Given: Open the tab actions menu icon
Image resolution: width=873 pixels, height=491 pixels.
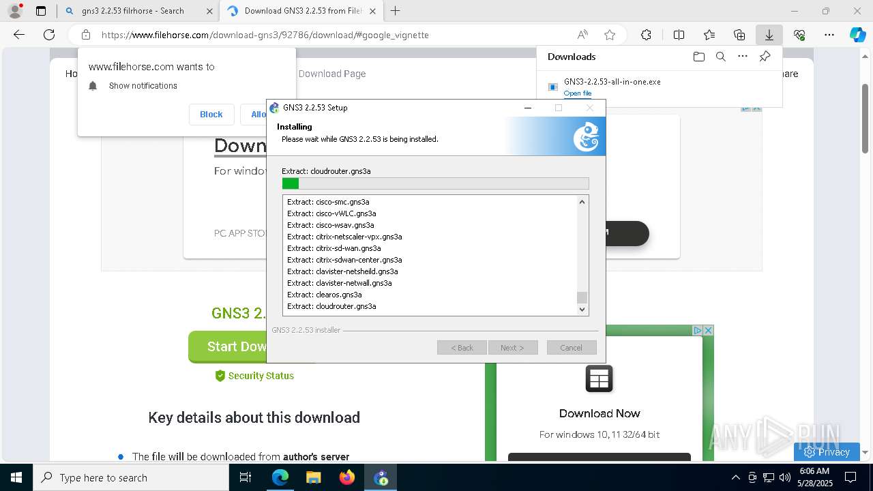Looking at the screenshot, I should click(x=41, y=11).
